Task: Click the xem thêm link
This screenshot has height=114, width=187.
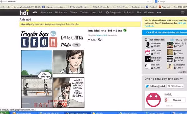Action: pyautogui.click(x=183, y=72)
